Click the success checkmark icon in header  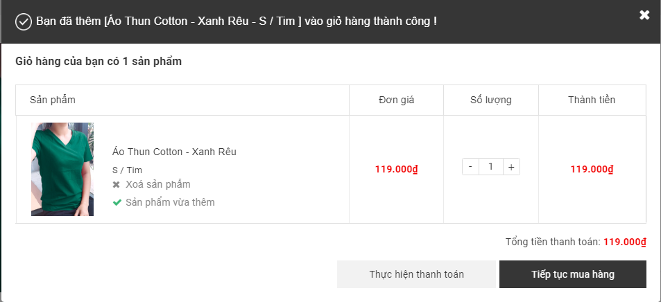pos(23,21)
